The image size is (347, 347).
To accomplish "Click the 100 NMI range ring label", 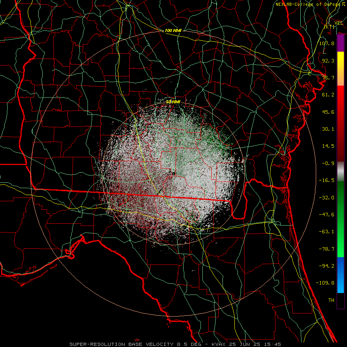I will coord(173,30).
